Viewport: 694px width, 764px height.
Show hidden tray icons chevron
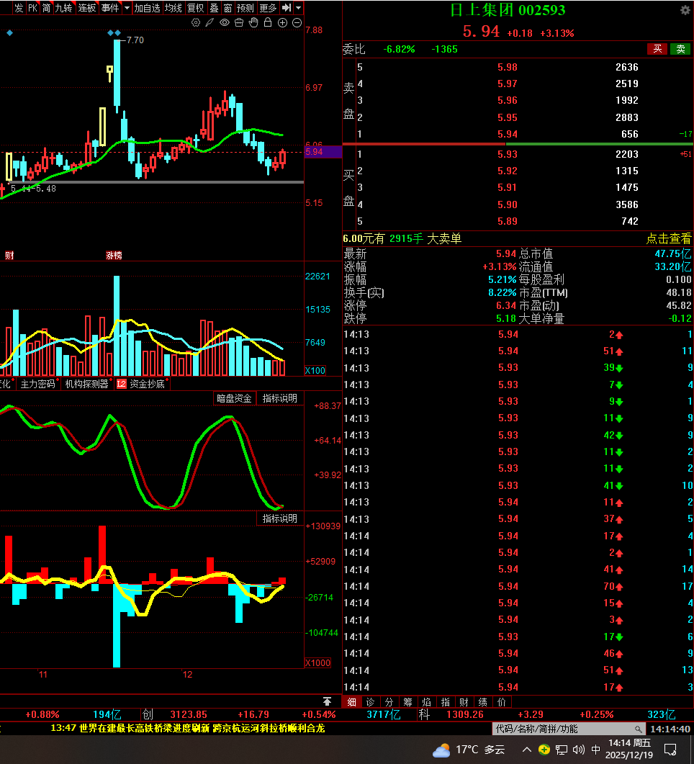point(526,750)
